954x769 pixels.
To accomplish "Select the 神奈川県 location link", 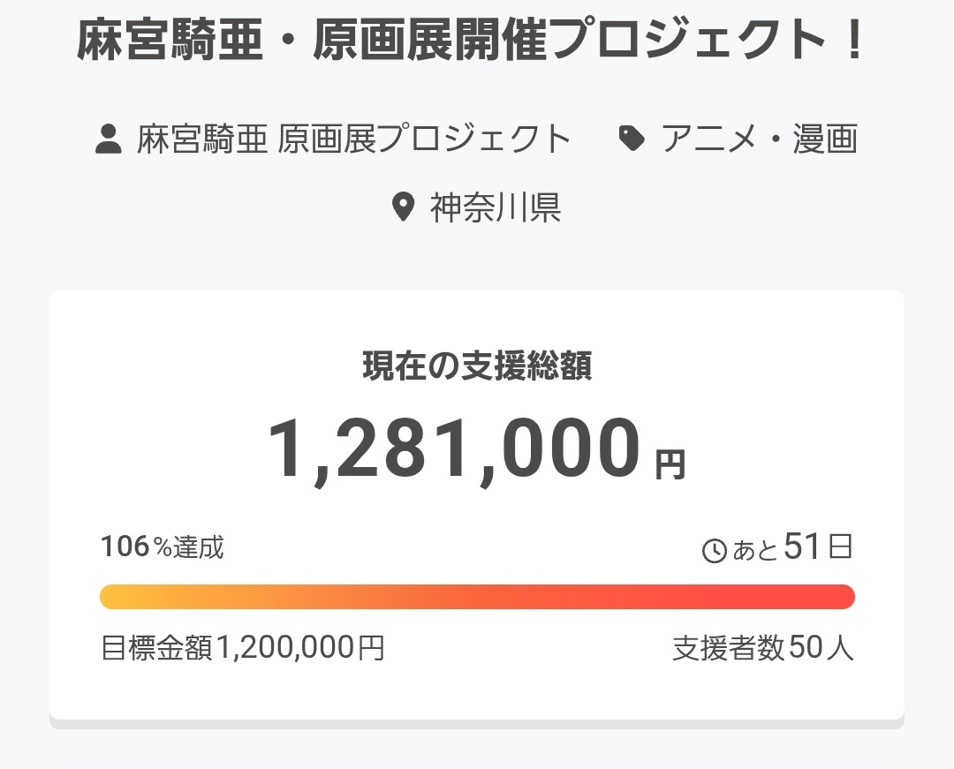I will point(496,207).
